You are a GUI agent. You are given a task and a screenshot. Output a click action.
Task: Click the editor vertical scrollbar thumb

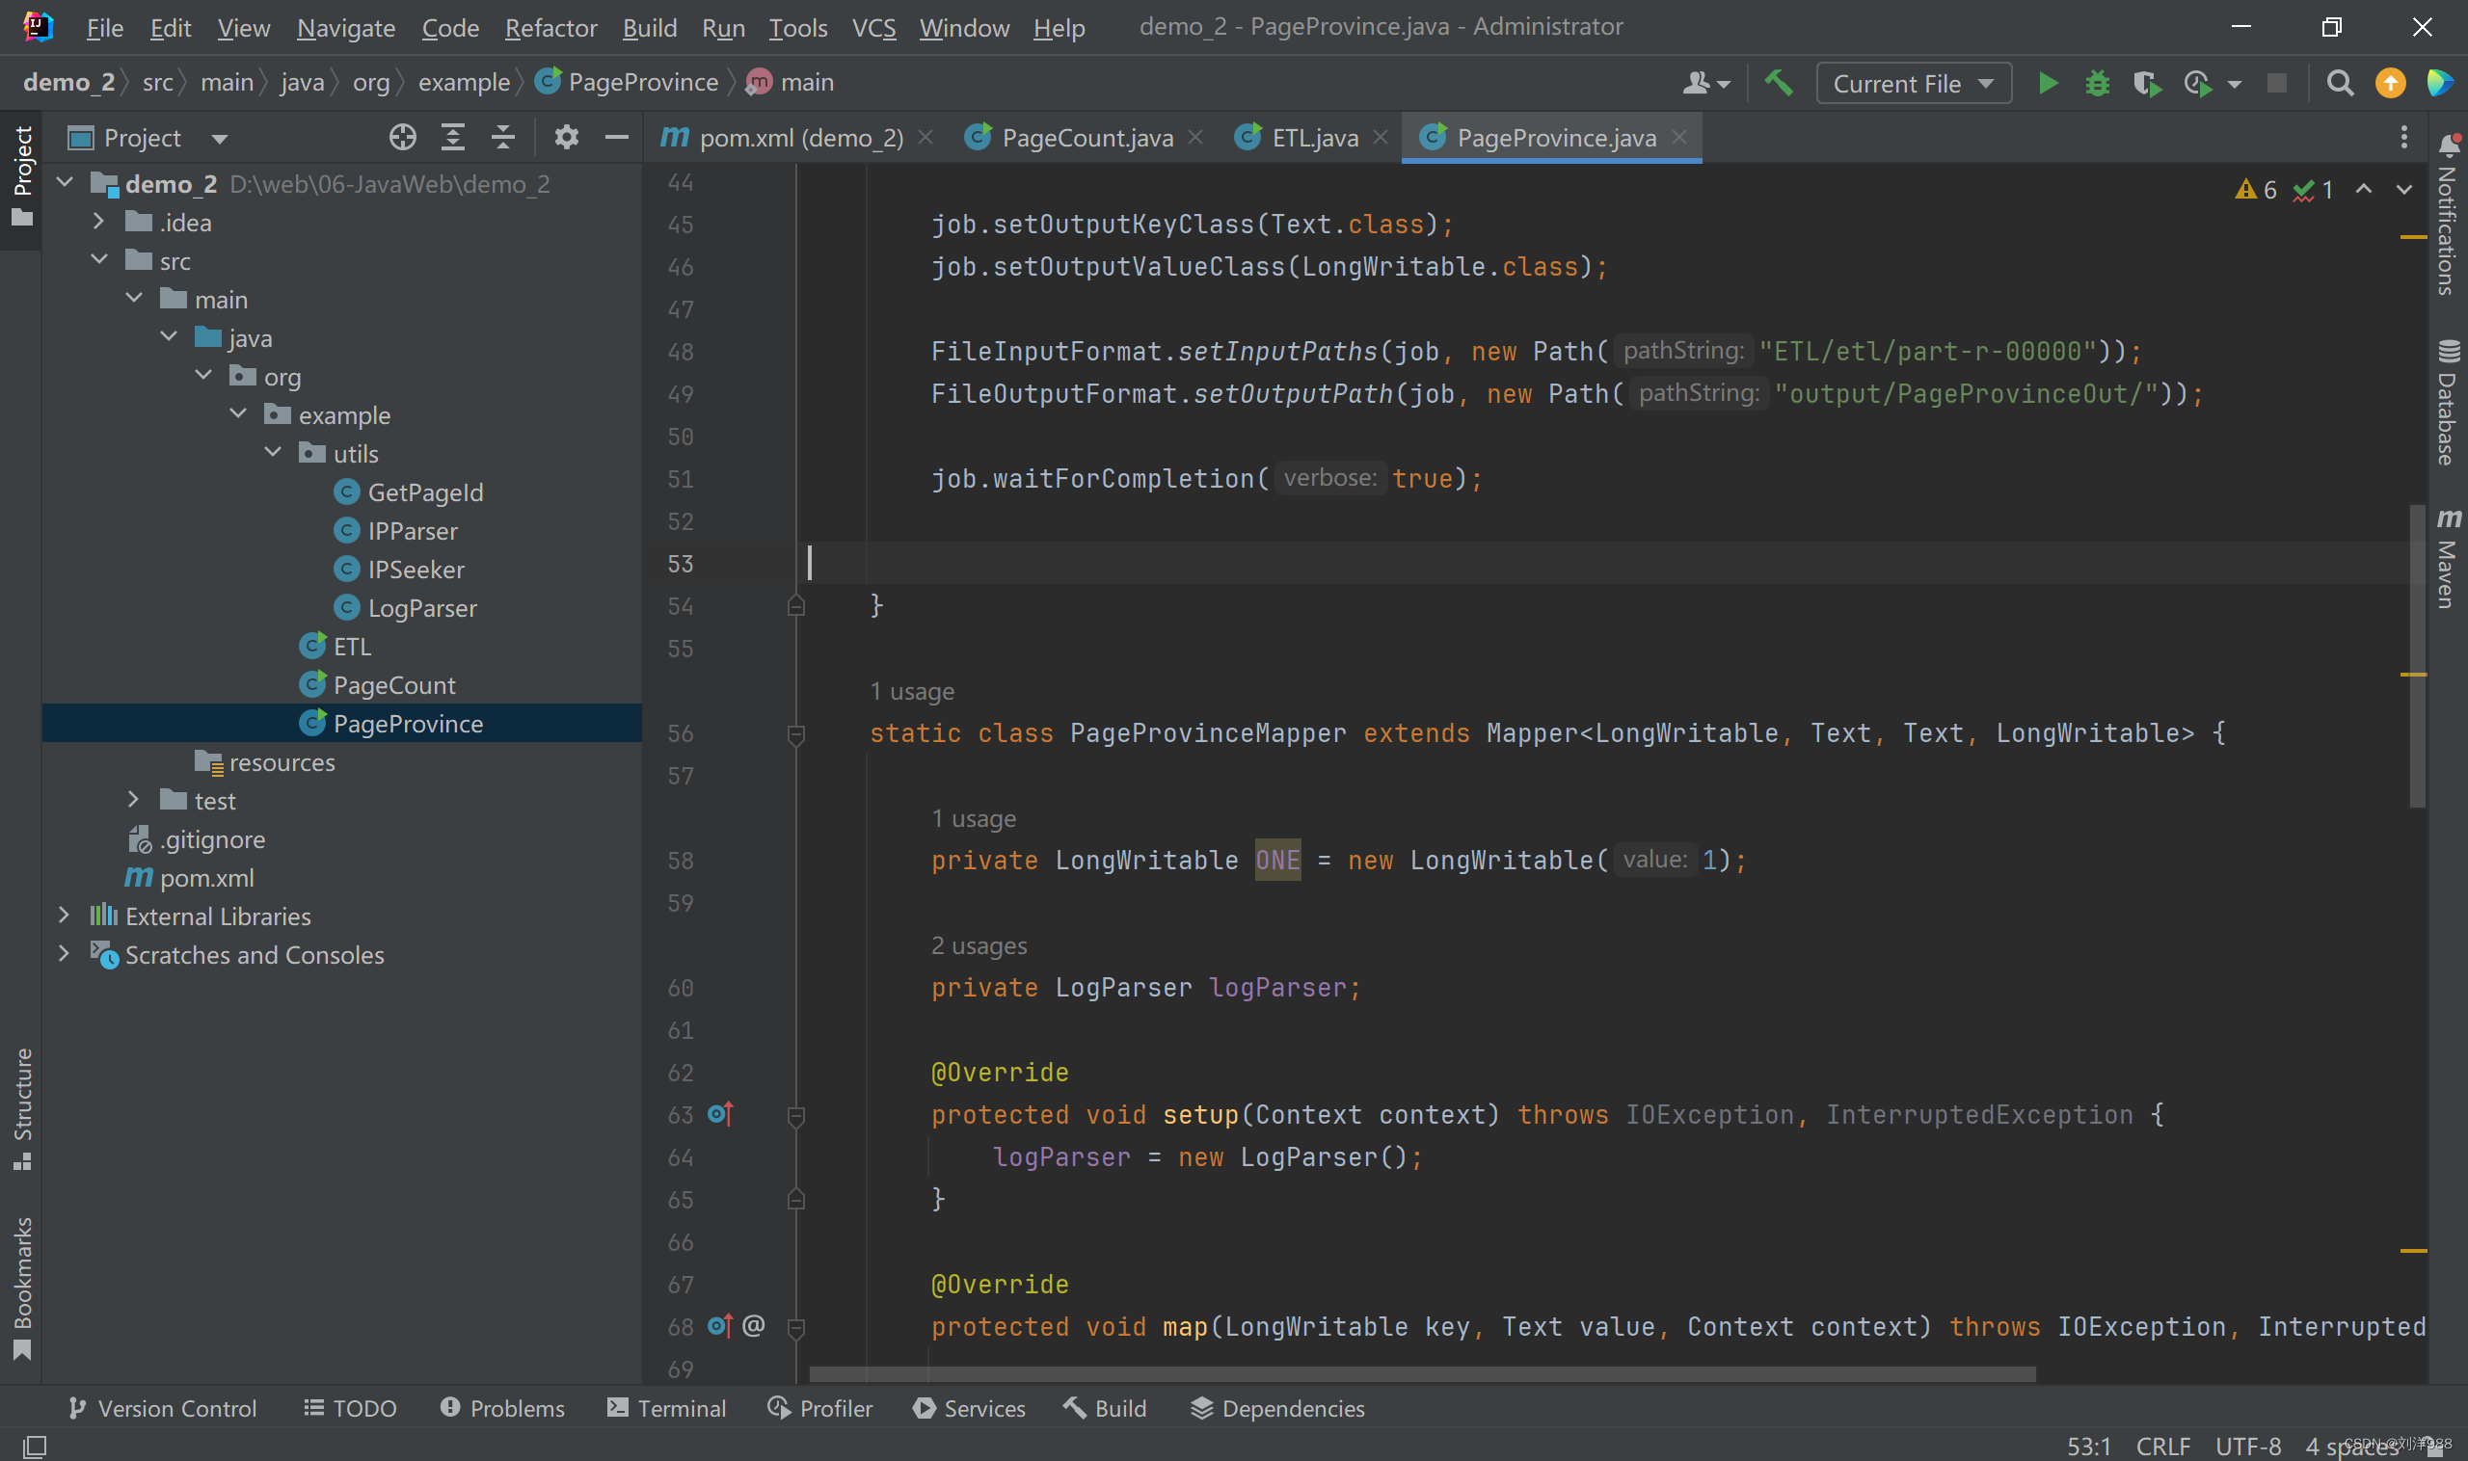[x=2417, y=655]
